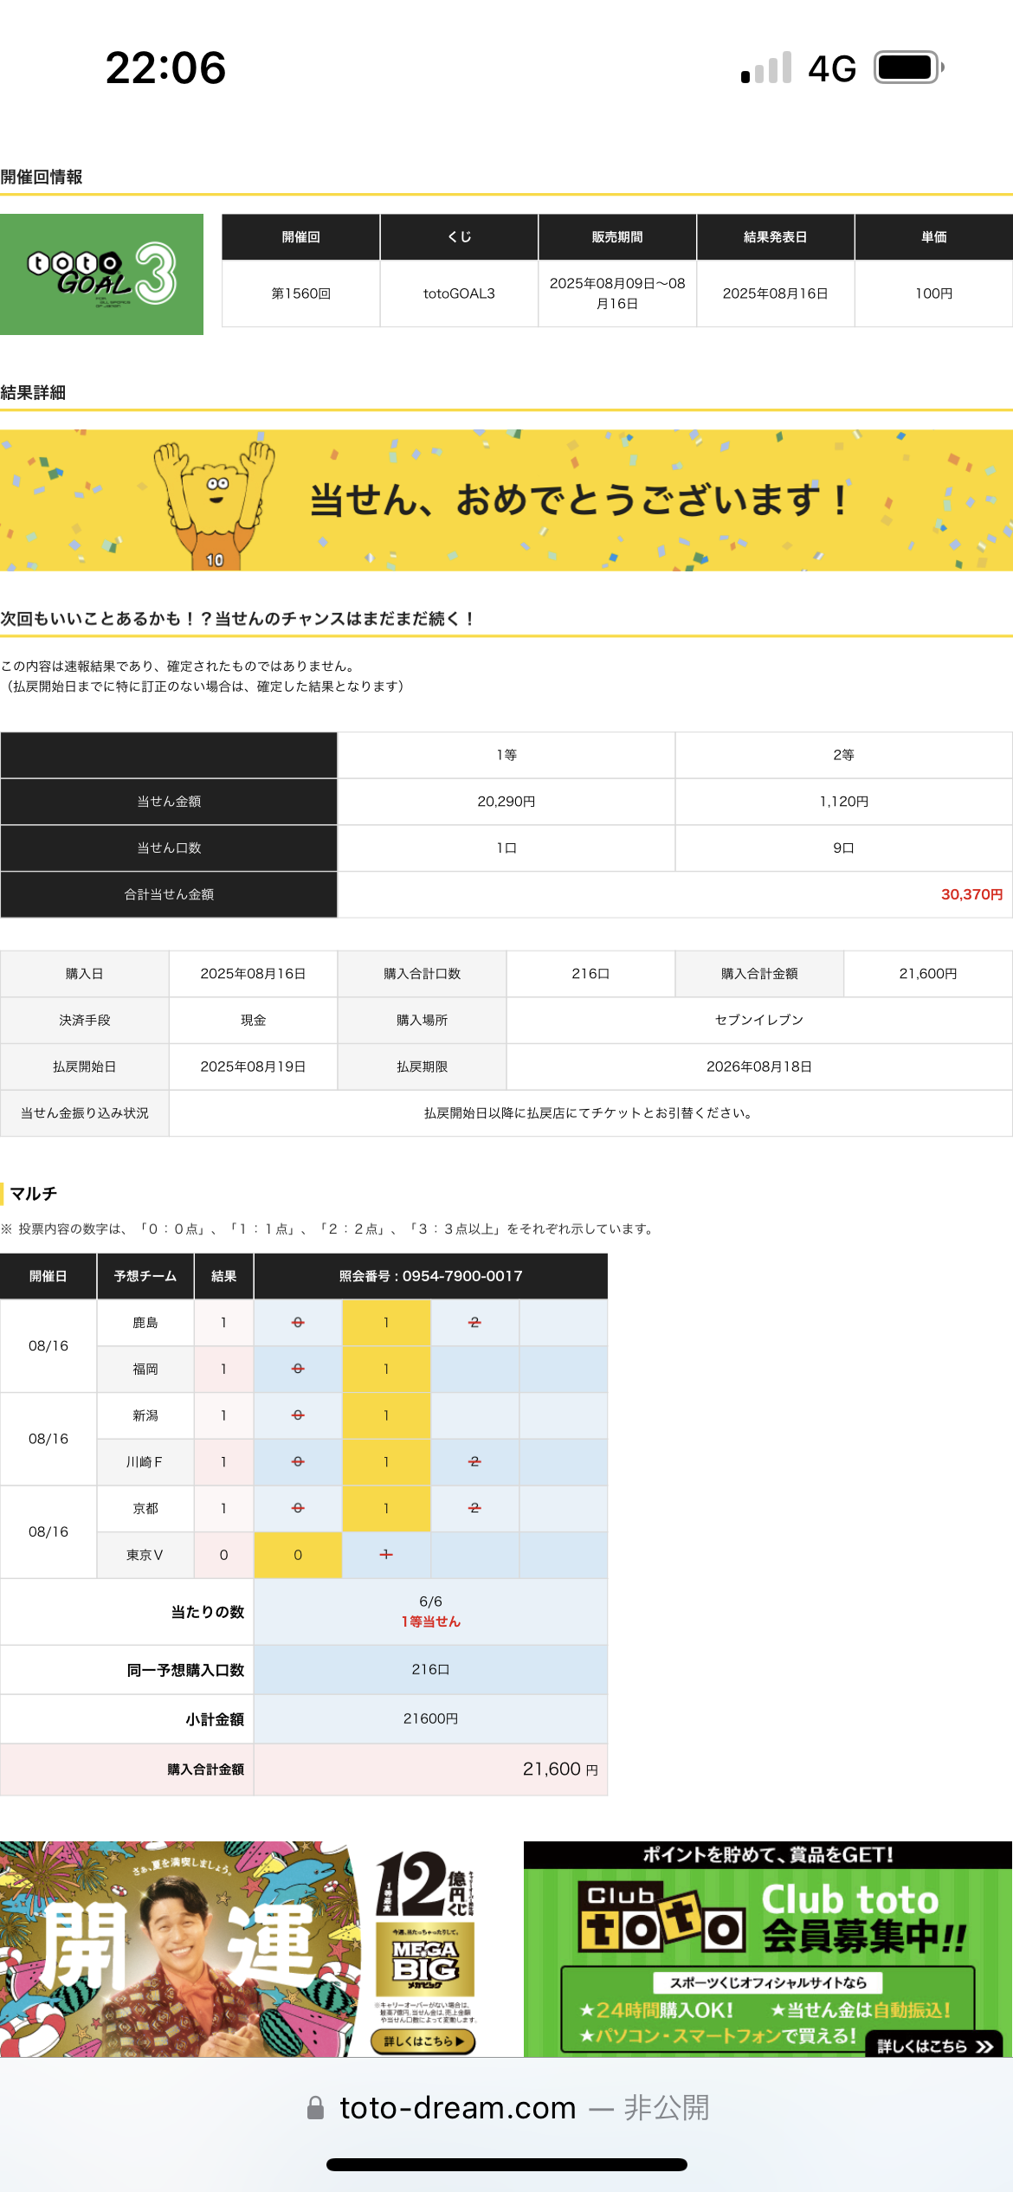Select the yellow 0 cell in the 東京V row
1013x2192 pixels.
tap(298, 1555)
